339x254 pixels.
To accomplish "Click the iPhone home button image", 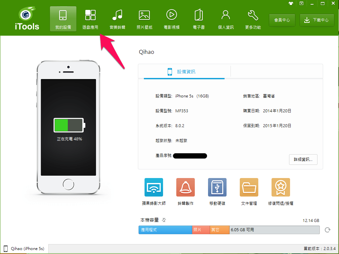I will point(68,184).
